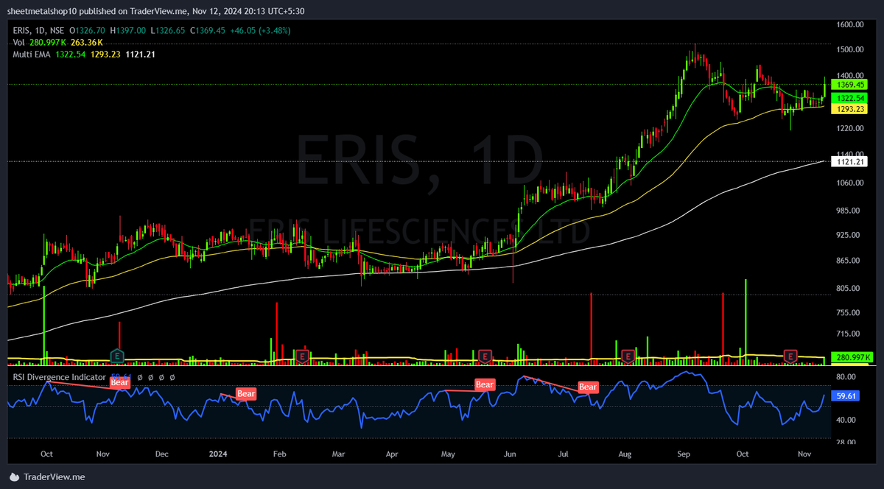Click the O1326.70 open price value
884x489 pixels.
point(87,31)
